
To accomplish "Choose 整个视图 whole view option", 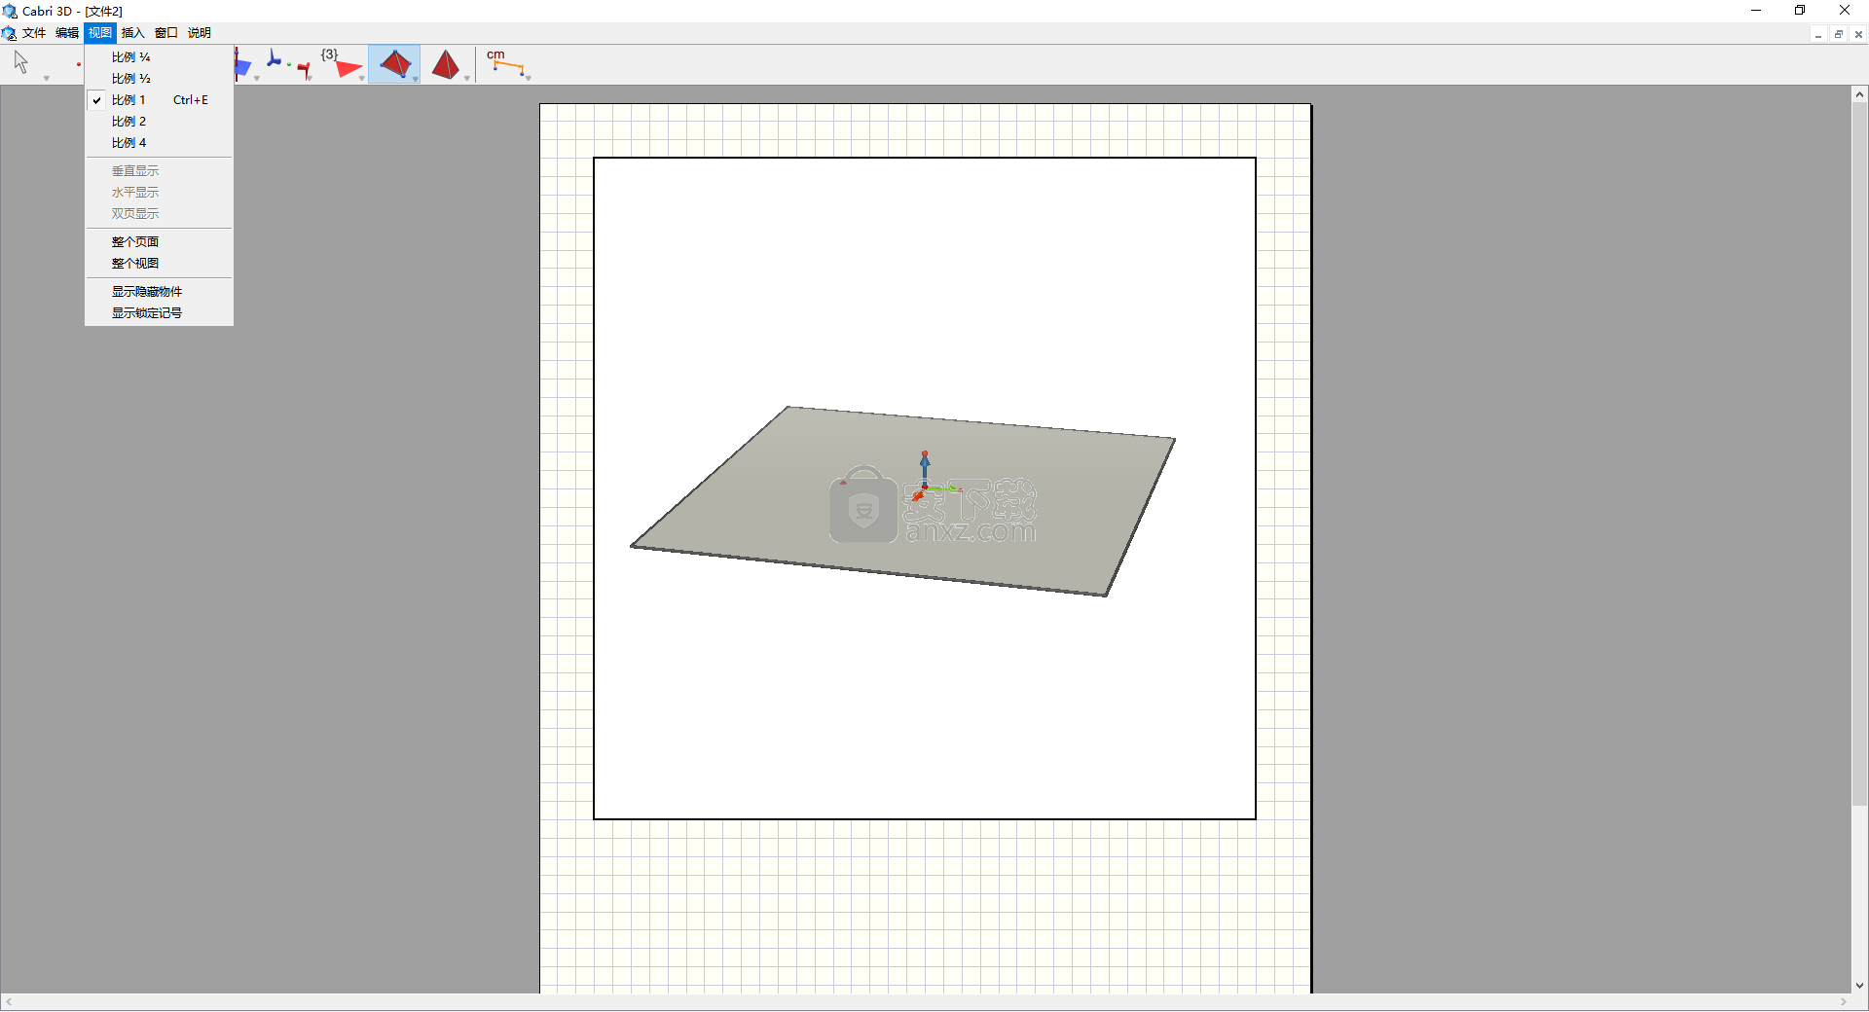I will (159, 264).
